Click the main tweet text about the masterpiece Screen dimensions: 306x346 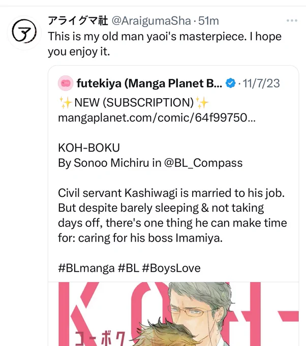[x=165, y=44]
